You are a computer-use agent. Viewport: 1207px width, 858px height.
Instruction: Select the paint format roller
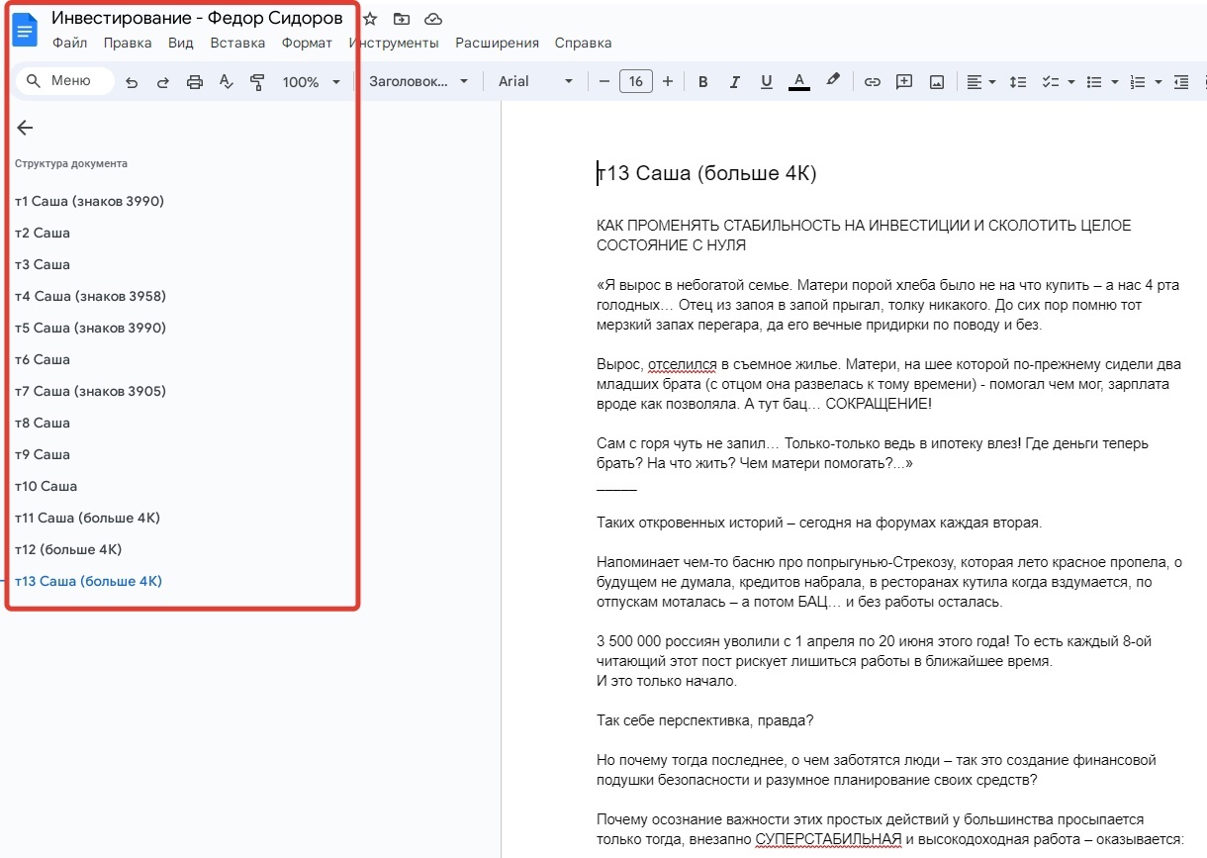(257, 82)
